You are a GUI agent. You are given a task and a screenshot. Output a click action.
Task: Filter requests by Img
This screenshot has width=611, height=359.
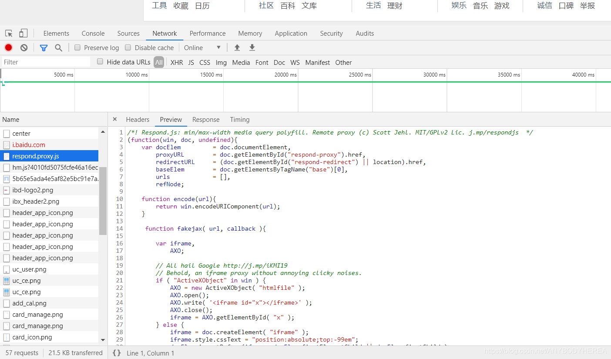coord(221,62)
